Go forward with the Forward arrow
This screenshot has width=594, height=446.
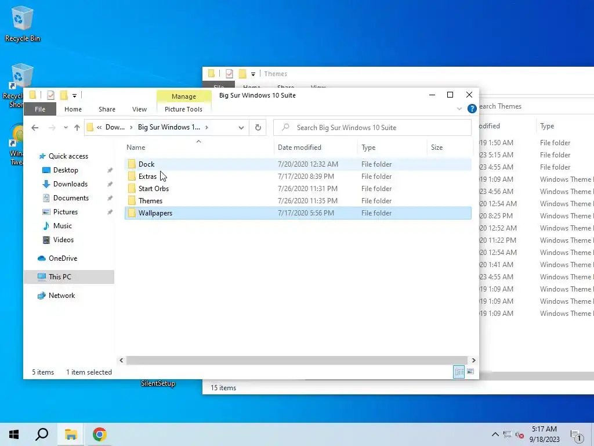[52, 127]
